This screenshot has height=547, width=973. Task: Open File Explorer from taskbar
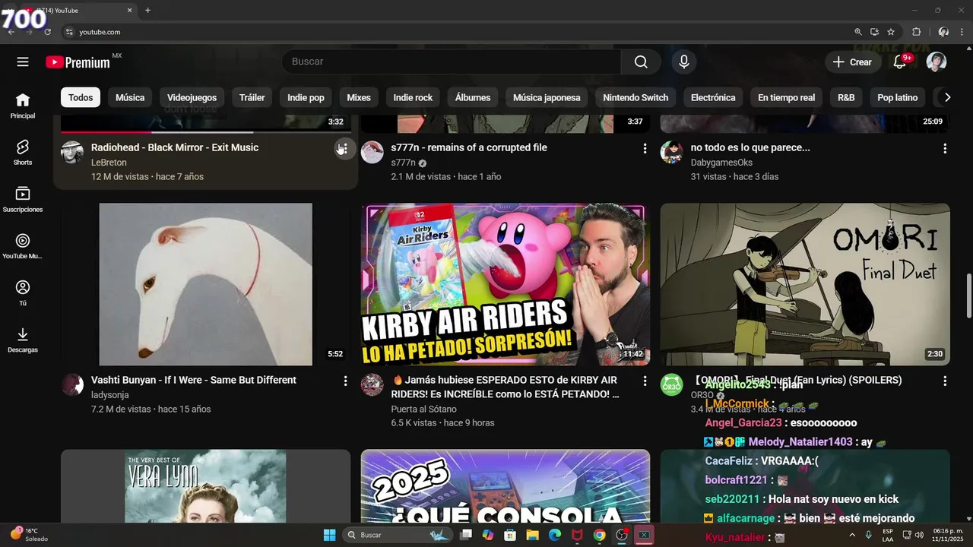(532, 535)
